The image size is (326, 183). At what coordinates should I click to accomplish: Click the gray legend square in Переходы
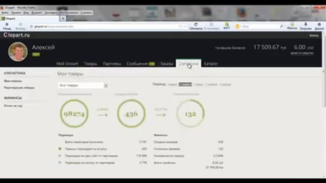click(60, 156)
